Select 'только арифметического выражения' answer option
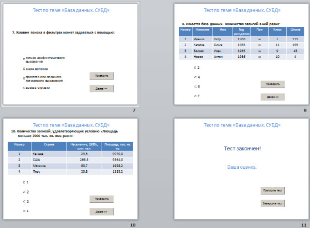The width and height of the screenshot is (310, 228). [x=24, y=60]
